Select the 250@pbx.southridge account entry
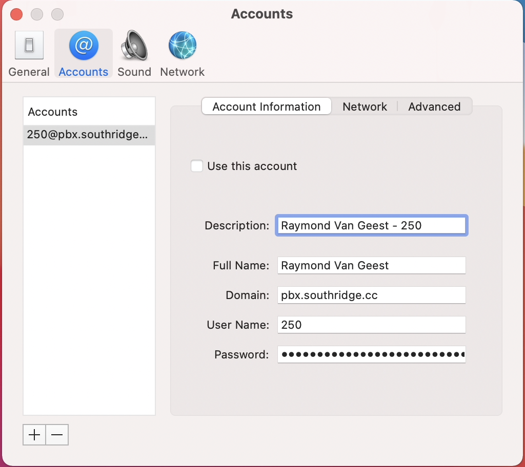Viewport: 525px width, 467px height. point(89,135)
